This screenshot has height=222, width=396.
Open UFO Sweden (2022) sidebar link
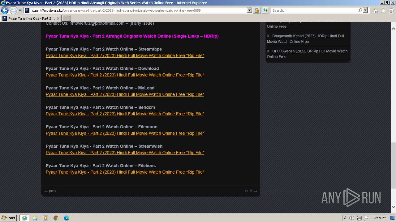[x=307, y=54]
